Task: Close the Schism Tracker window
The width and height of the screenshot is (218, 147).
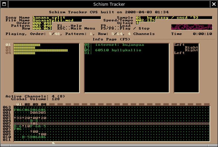Action: click(x=214, y=4)
